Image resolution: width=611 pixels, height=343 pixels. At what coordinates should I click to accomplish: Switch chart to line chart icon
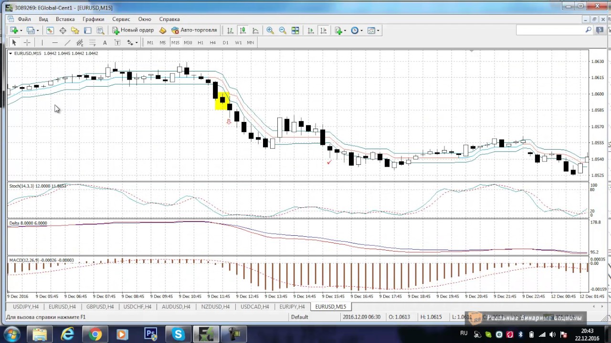pos(255,30)
